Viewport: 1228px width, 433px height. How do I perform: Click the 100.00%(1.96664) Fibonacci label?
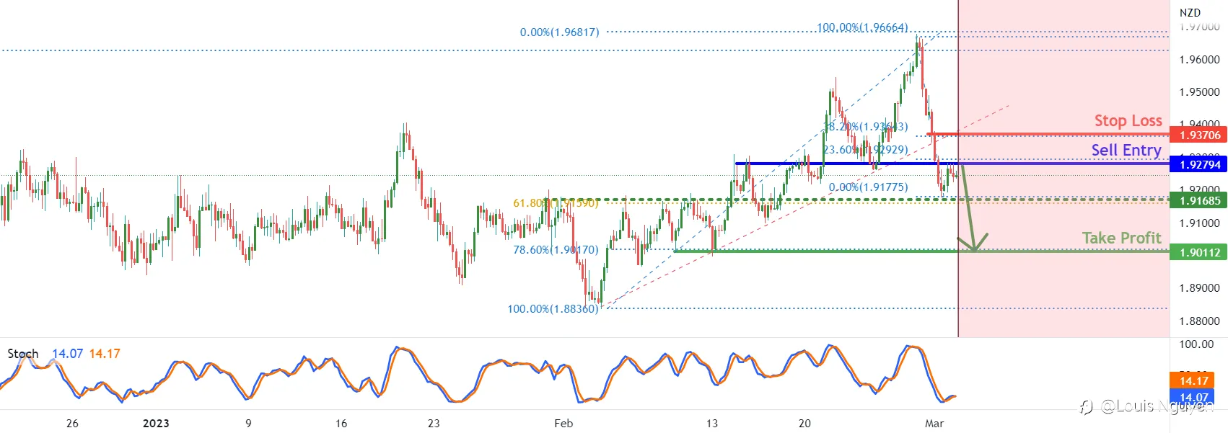[x=862, y=27]
